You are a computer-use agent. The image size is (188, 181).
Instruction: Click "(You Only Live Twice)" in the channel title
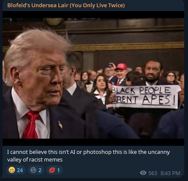tap(97, 6)
